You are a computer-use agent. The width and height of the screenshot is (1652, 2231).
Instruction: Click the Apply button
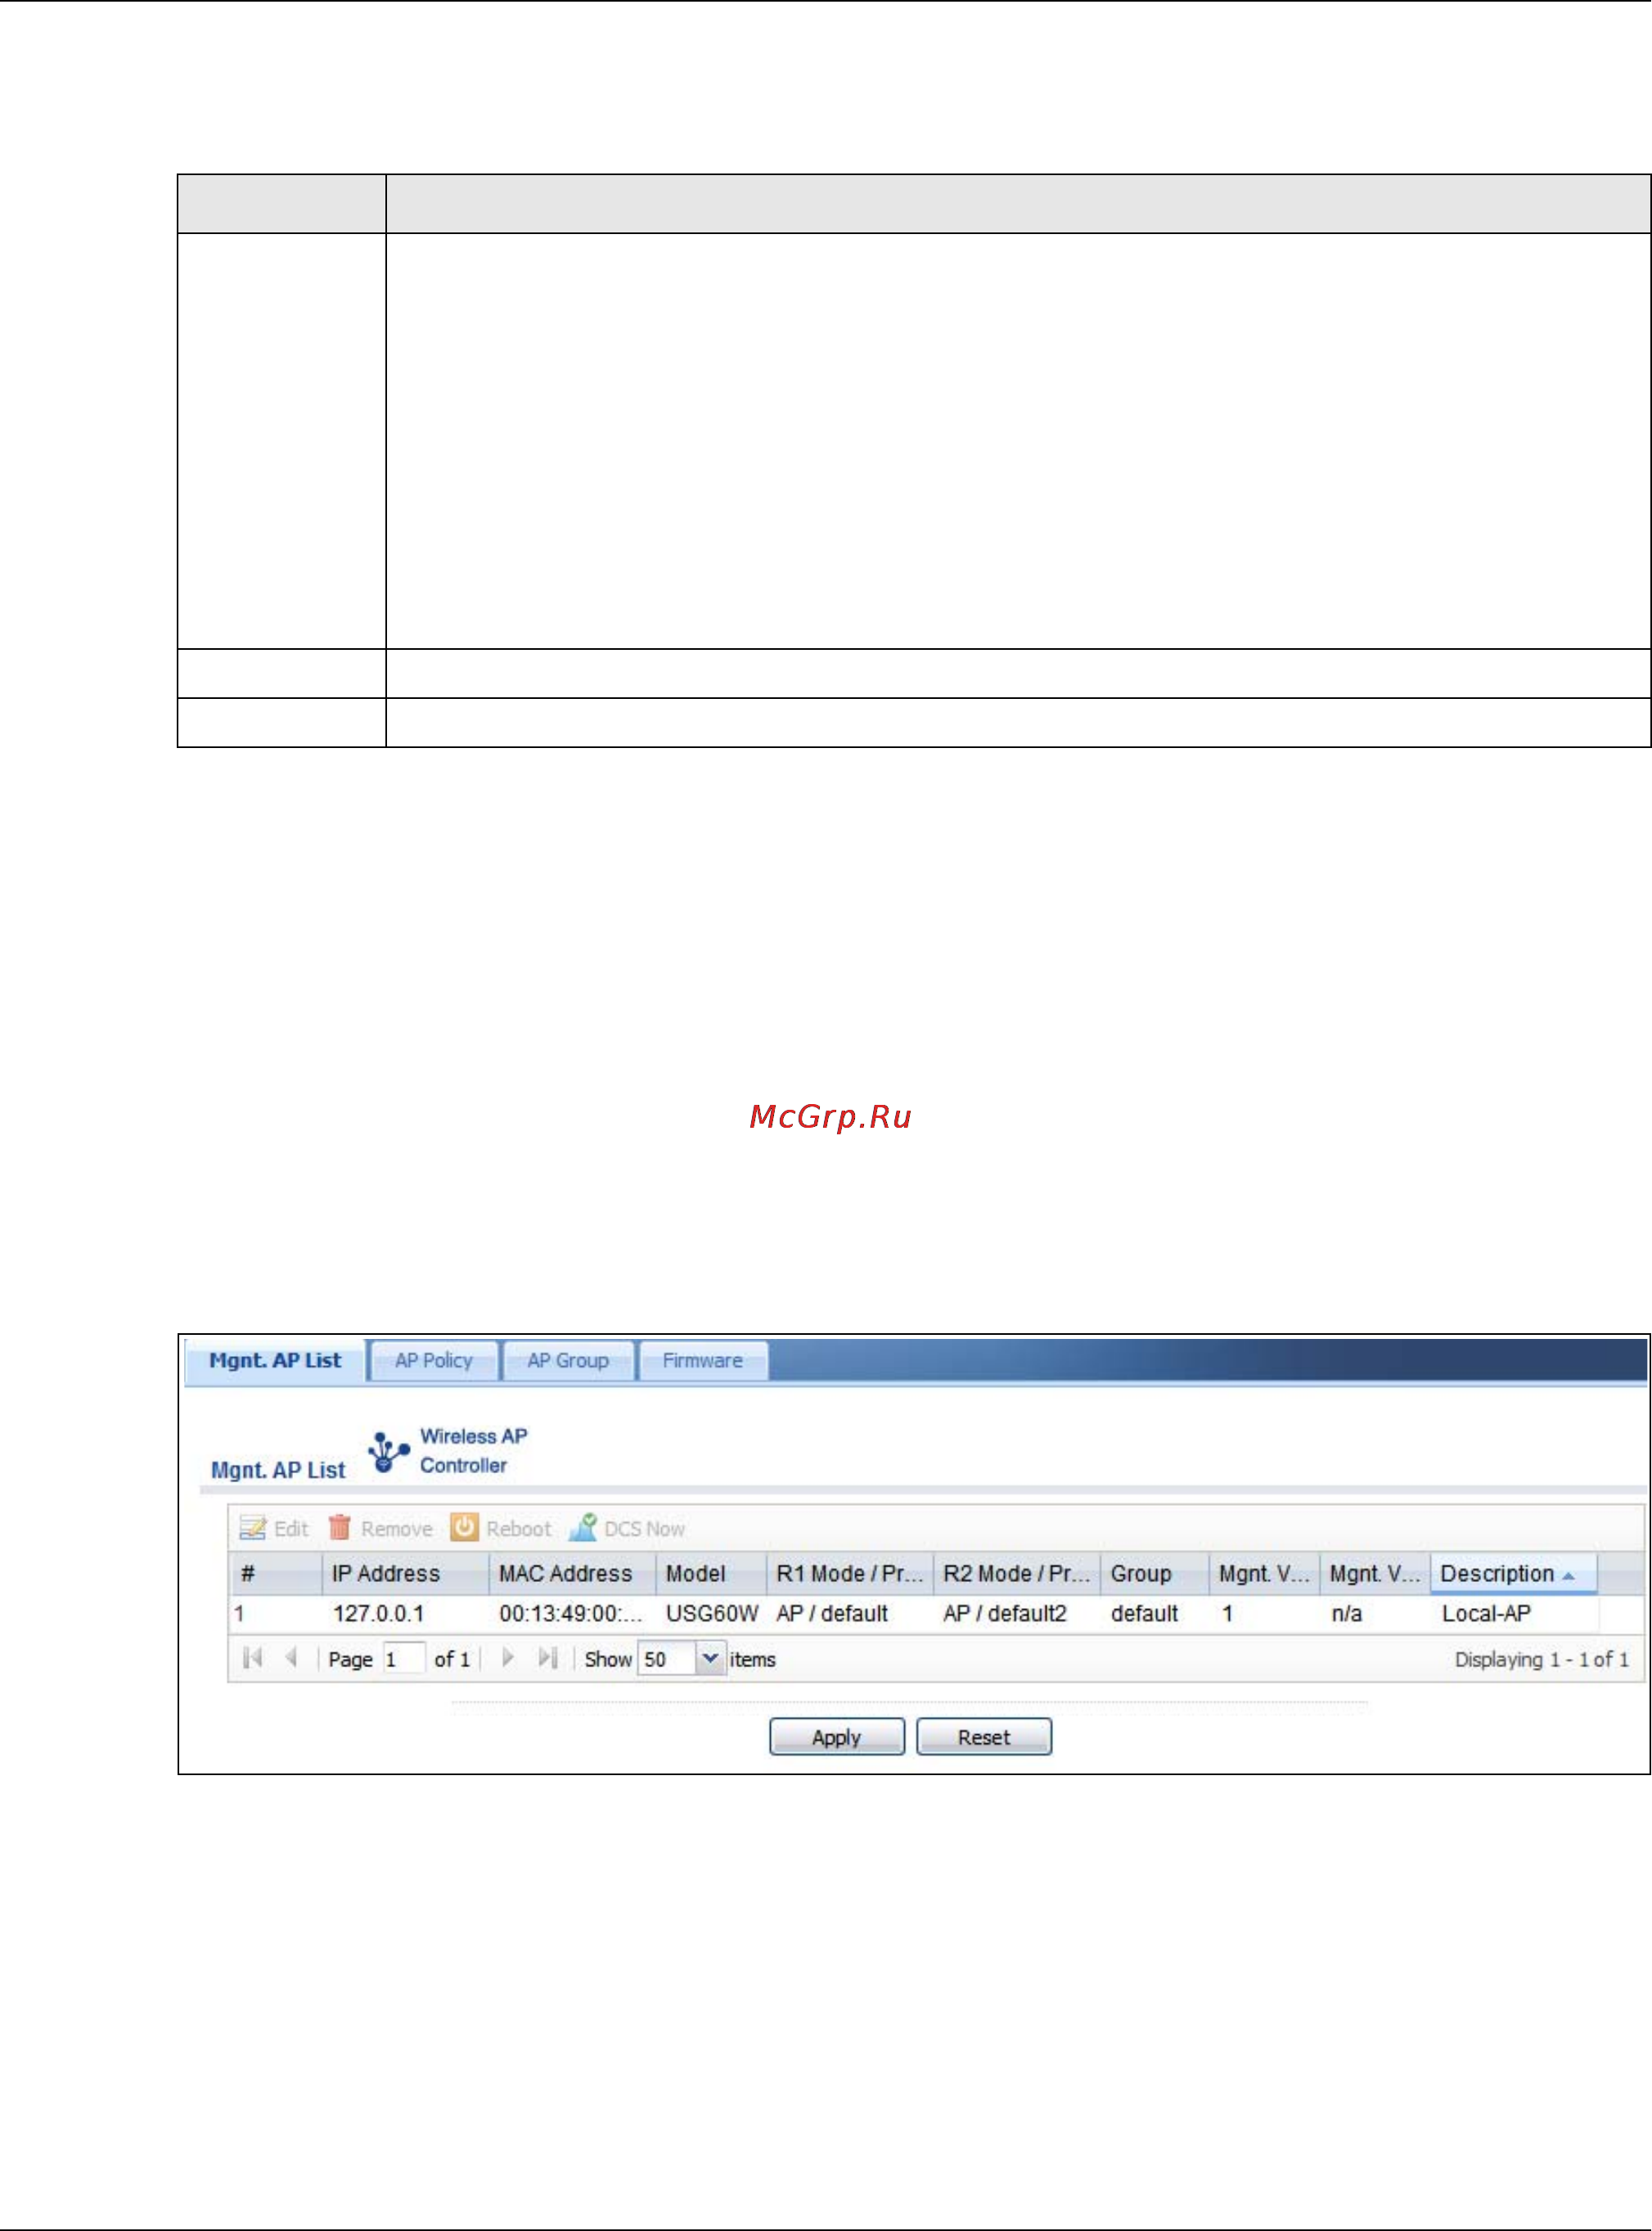[837, 1737]
